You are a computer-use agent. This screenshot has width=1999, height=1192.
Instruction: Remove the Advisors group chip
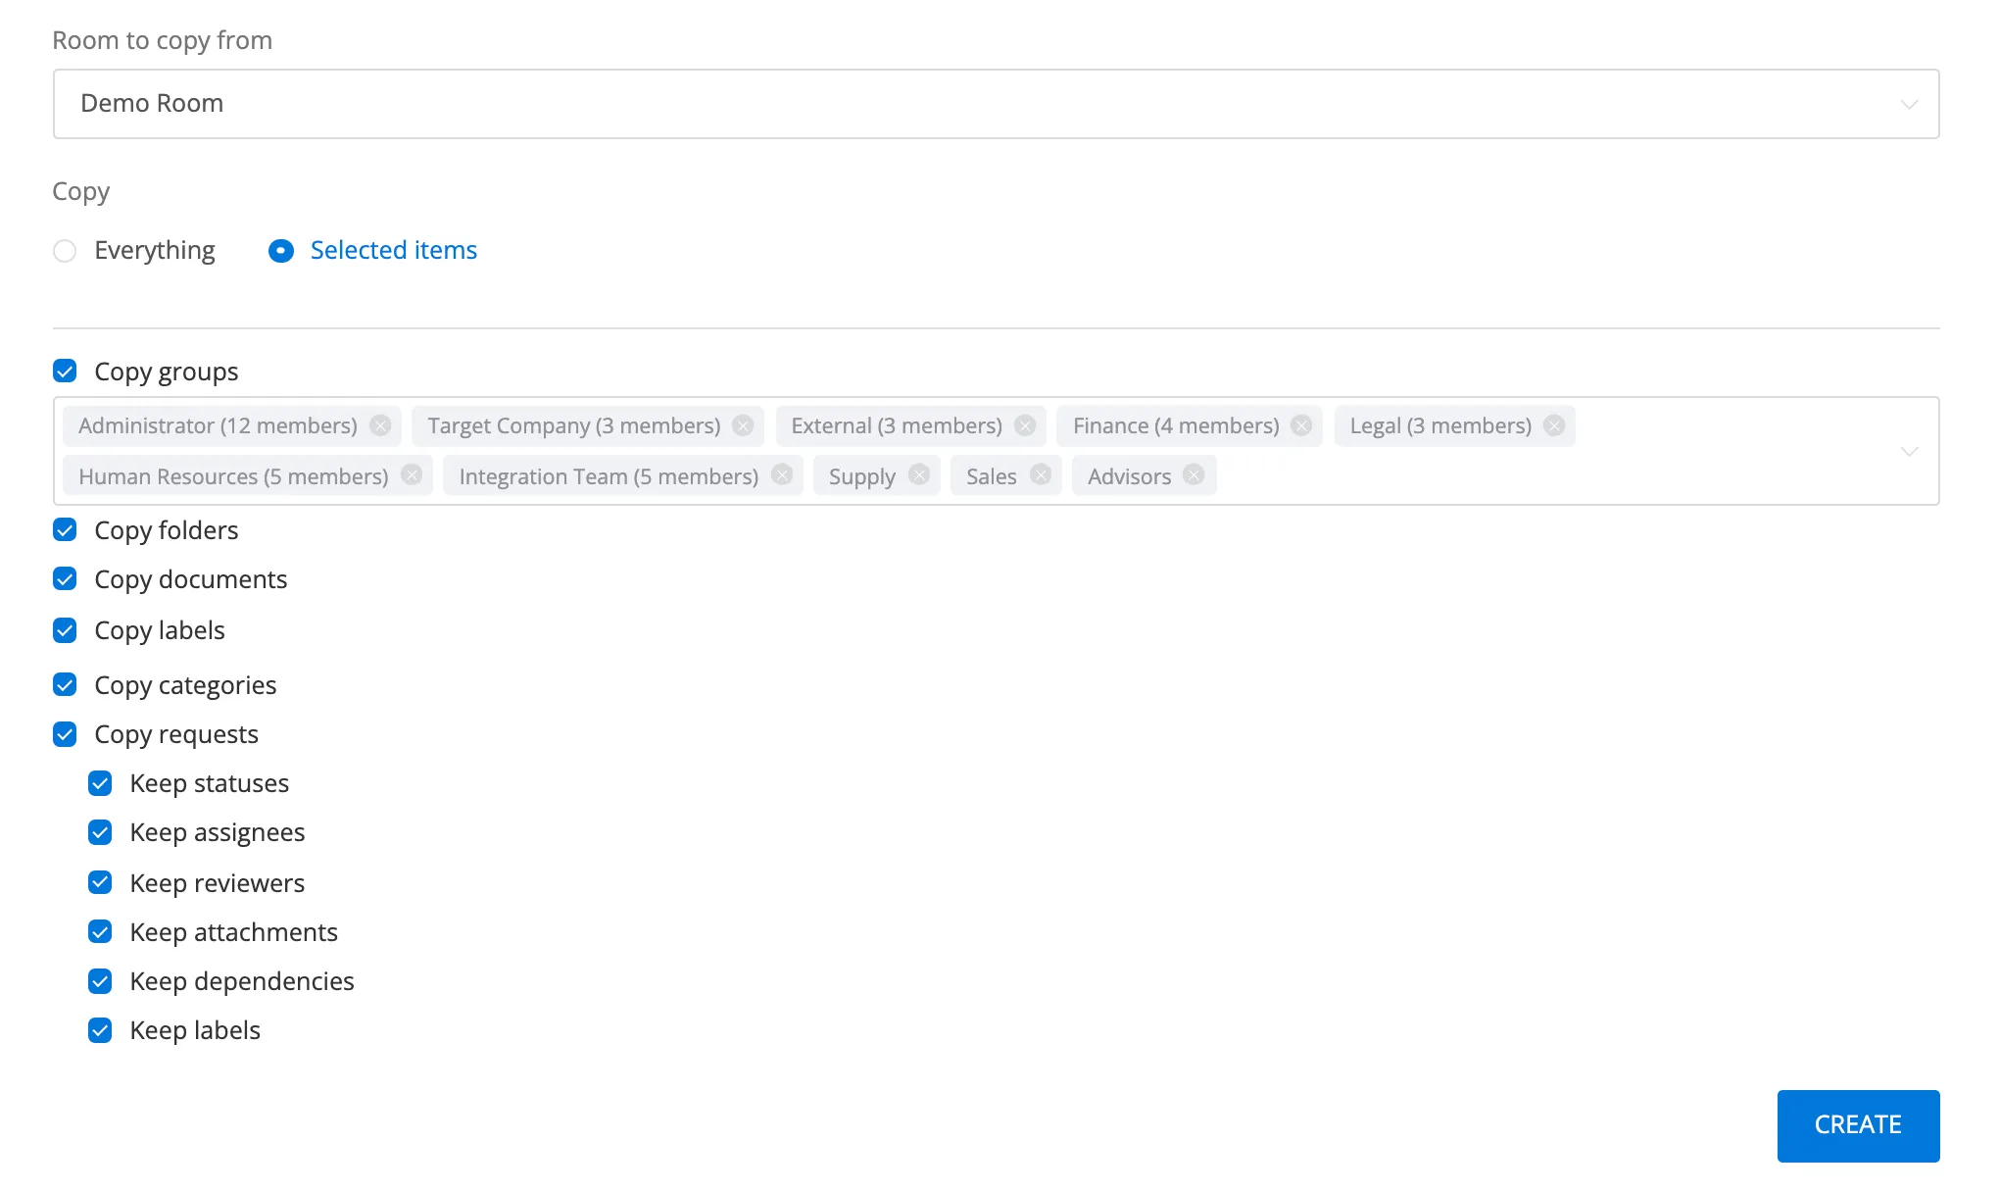point(1194,475)
